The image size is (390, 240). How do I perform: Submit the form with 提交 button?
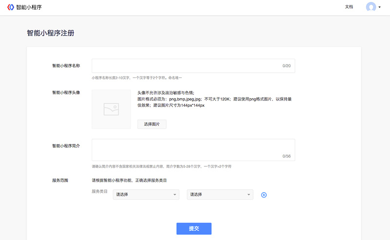coord(194,229)
